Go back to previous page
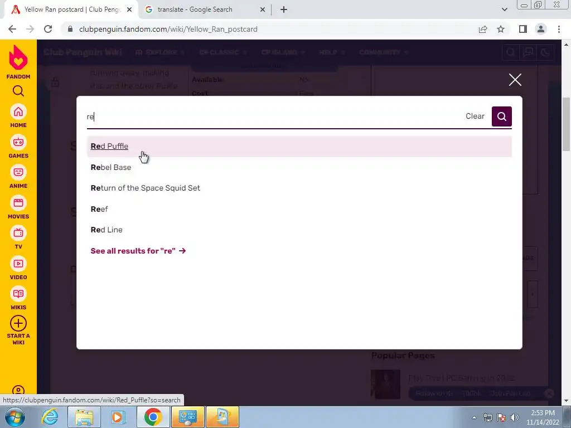 (12, 29)
